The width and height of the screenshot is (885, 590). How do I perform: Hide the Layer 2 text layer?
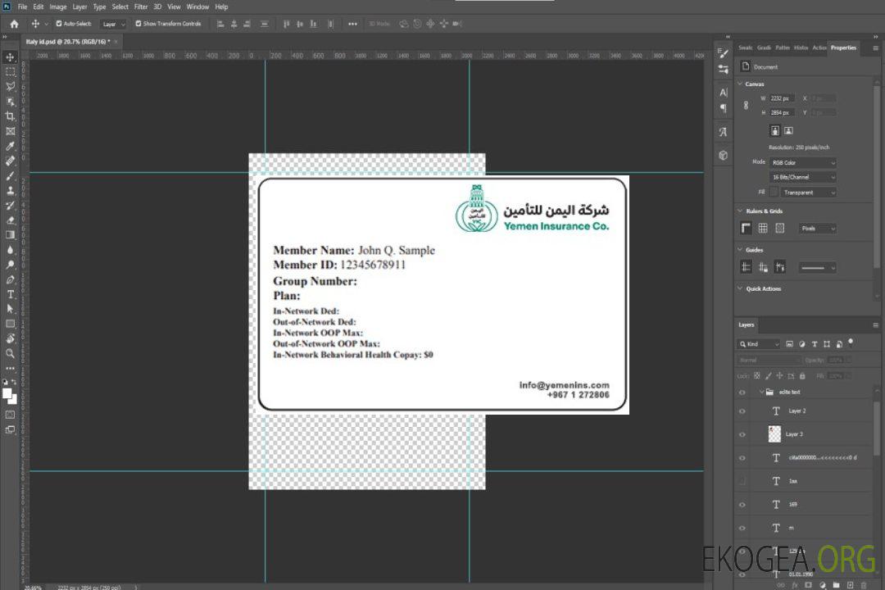coord(742,411)
